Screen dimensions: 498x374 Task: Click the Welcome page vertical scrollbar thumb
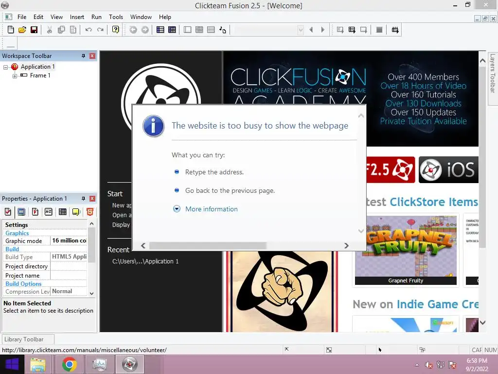(482, 157)
